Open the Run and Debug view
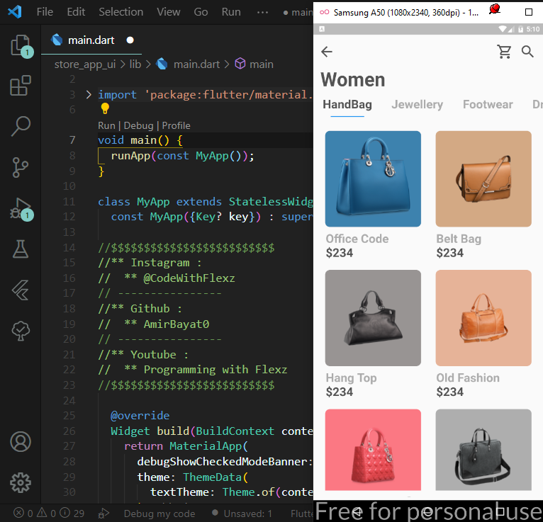 pyautogui.click(x=20, y=209)
